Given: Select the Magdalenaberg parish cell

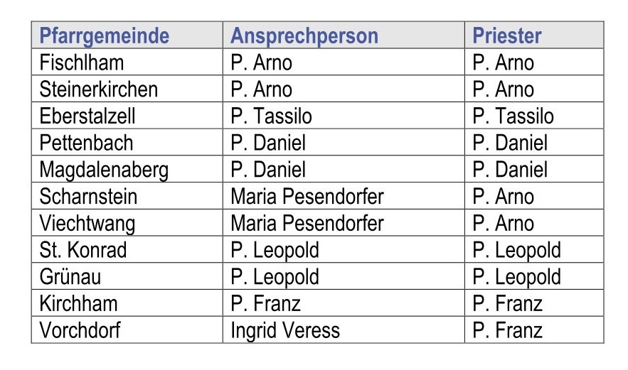Looking at the screenshot, I should coord(105,170).
